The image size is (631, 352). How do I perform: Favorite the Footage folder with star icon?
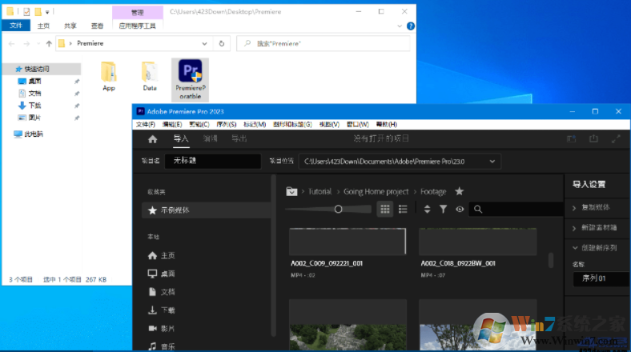coord(459,191)
